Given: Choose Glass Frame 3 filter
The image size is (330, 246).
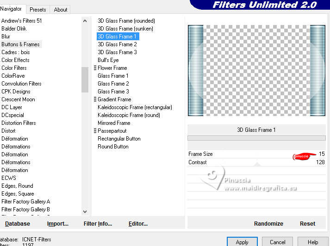Looking at the screenshot, I should tap(113, 92).
